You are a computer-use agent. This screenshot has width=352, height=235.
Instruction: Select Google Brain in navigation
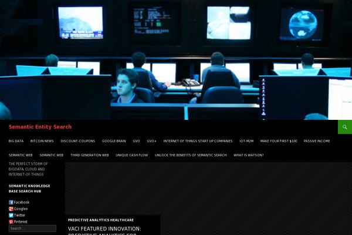[114, 141]
